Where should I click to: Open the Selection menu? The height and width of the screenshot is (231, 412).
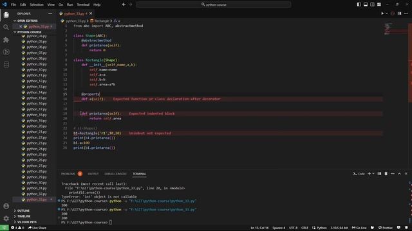[x=37, y=4]
